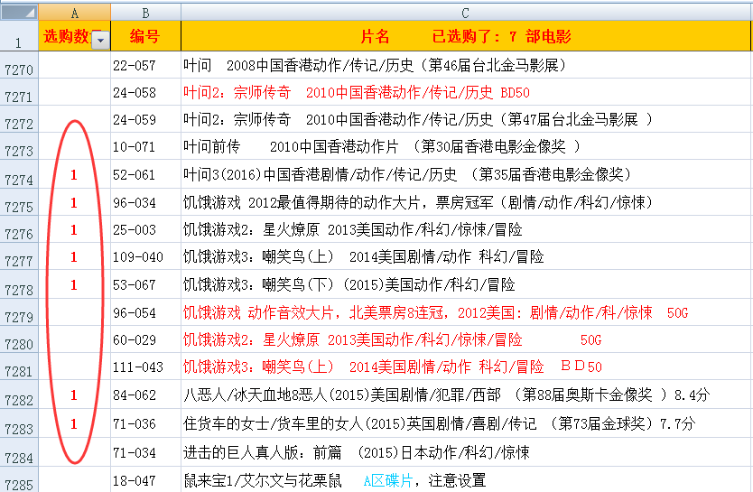
Task: Click cell with code 71-036
Action: click(x=145, y=423)
